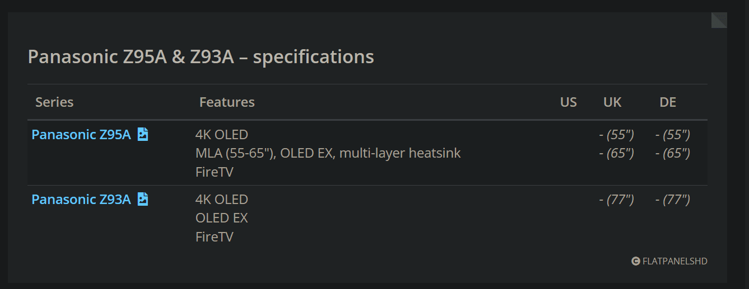Select the UK column header
Image resolution: width=749 pixels, height=289 pixels.
coord(612,102)
